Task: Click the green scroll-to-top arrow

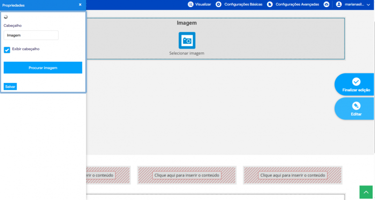Action: pyautogui.click(x=366, y=192)
